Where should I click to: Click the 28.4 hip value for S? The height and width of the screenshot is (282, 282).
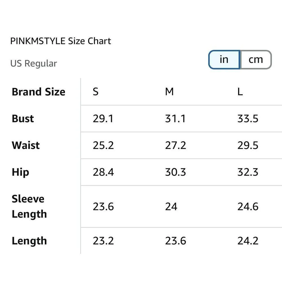pos(103,172)
